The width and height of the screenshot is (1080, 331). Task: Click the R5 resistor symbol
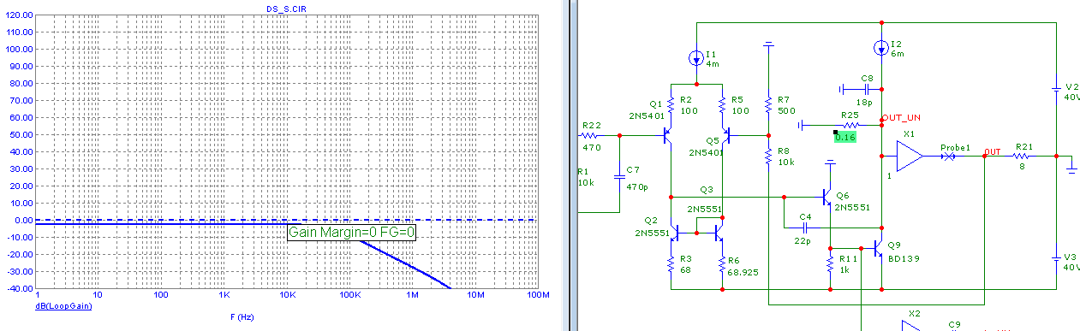(722, 105)
